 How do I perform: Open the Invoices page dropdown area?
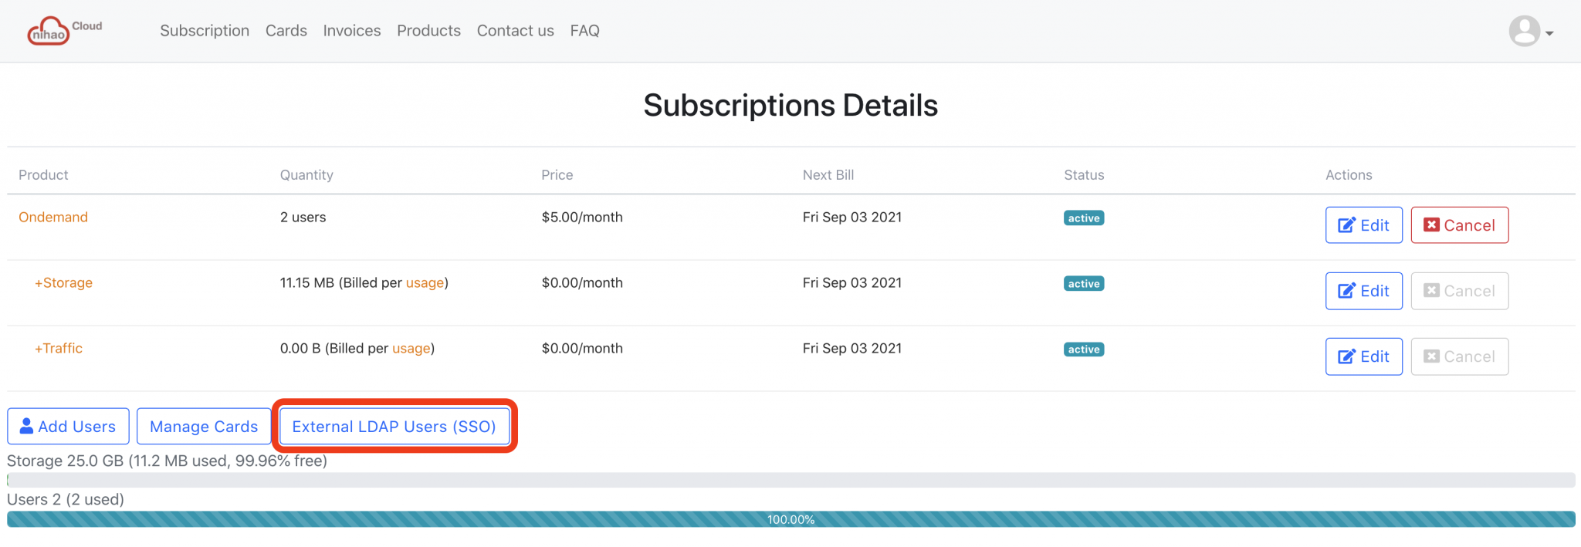[x=351, y=31]
